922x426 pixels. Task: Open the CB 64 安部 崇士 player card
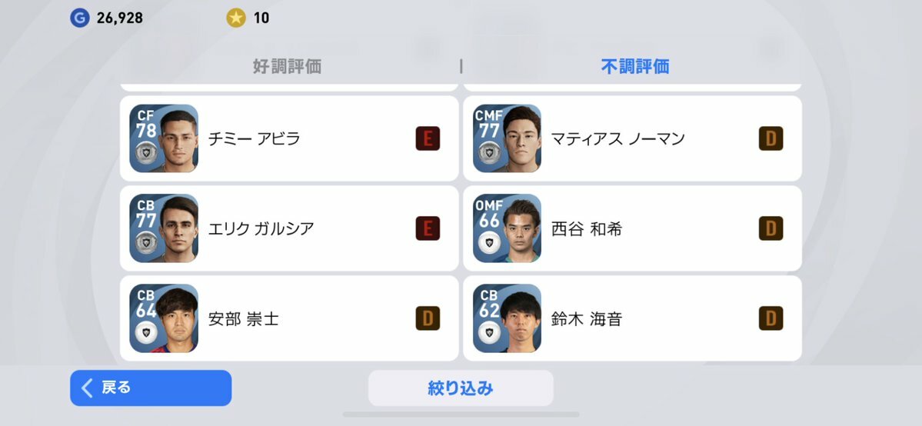click(164, 318)
